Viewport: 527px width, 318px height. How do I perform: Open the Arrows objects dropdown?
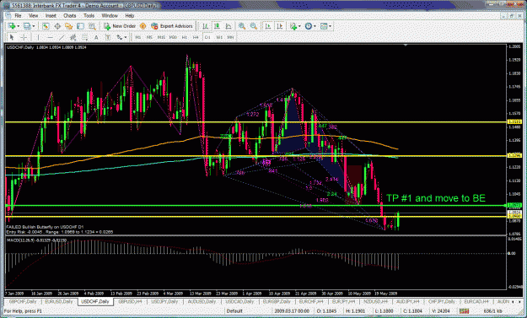pos(121,37)
